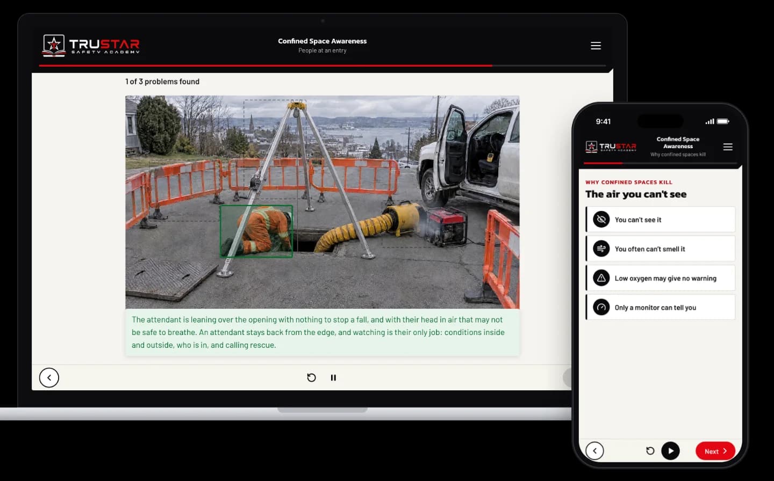Click the attendant leaning over the manhole

[256, 231]
